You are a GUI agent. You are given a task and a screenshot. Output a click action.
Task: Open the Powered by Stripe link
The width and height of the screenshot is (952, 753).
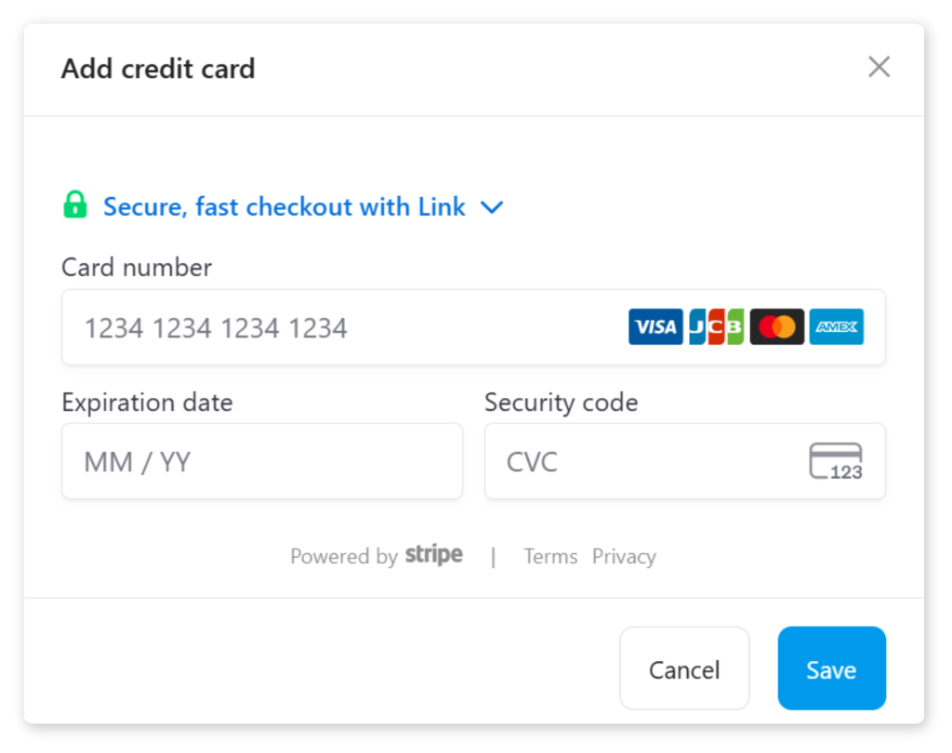377,556
